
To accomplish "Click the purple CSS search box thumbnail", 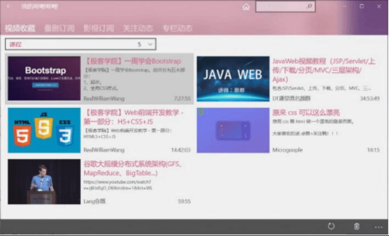I will pos(233,130).
